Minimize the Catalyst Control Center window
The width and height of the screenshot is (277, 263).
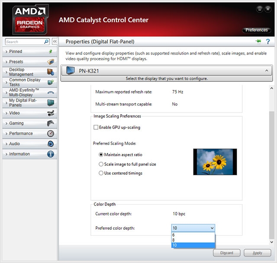click(x=260, y=9)
